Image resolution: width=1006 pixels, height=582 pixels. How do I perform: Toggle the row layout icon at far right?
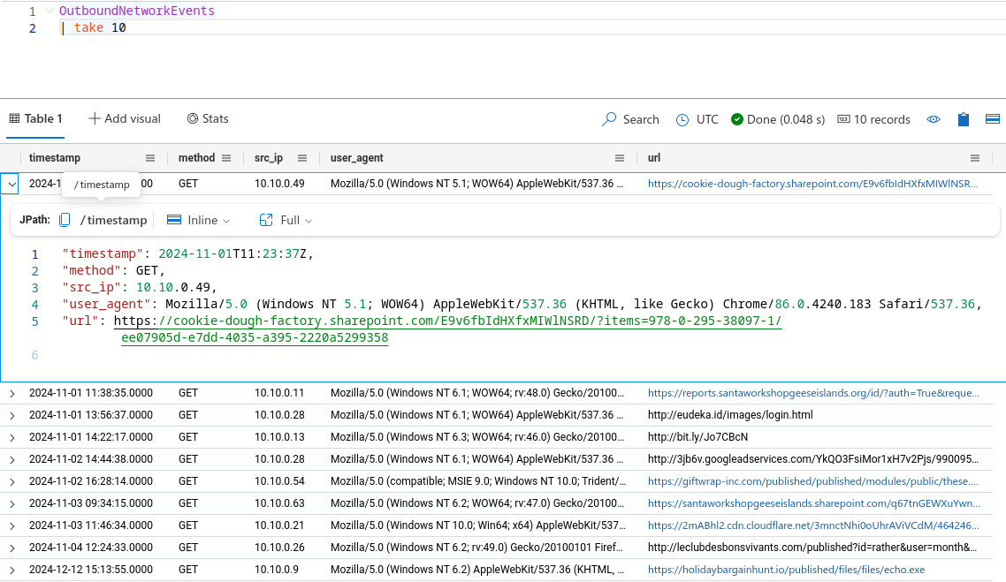pos(992,119)
